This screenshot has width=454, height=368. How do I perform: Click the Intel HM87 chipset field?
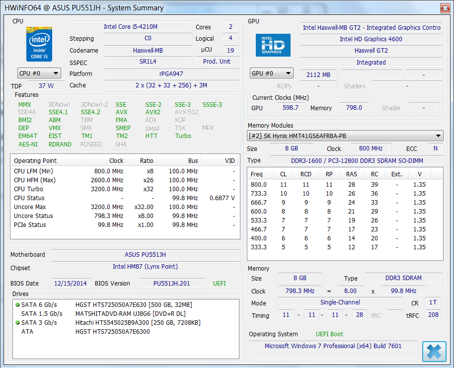coord(145,267)
